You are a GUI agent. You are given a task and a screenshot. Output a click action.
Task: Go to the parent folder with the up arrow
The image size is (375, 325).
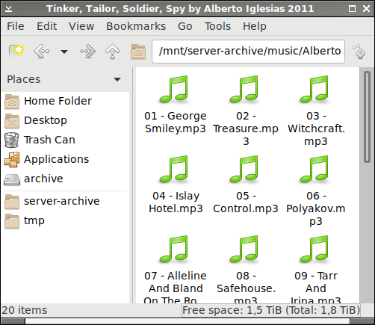(112, 52)
